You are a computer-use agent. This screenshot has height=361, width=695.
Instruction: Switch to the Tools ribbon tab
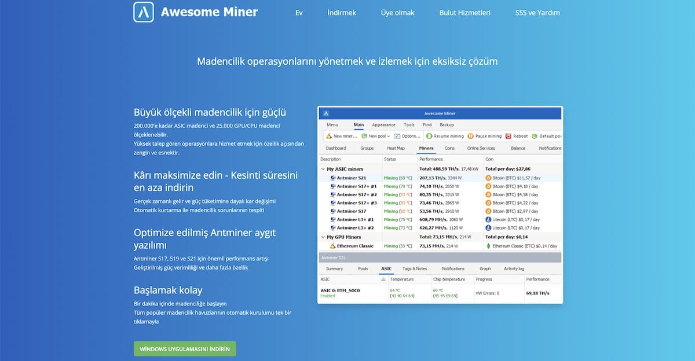coord(409,124)
